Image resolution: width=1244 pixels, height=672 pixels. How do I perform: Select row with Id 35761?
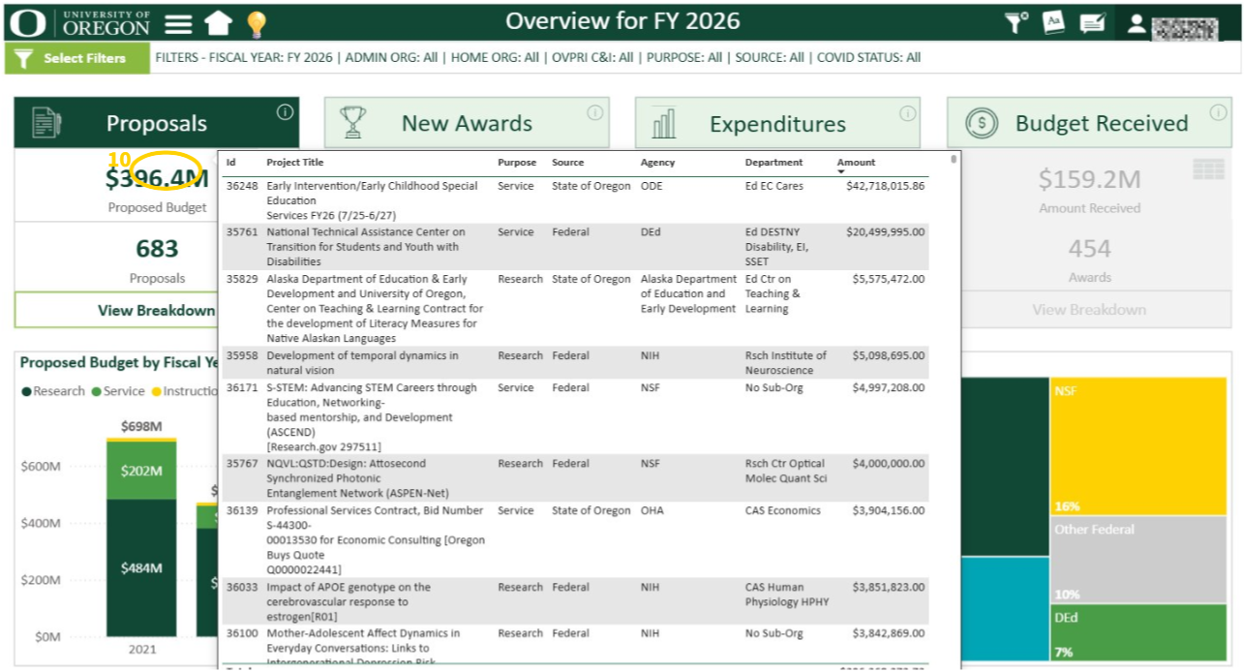(575, 247)
